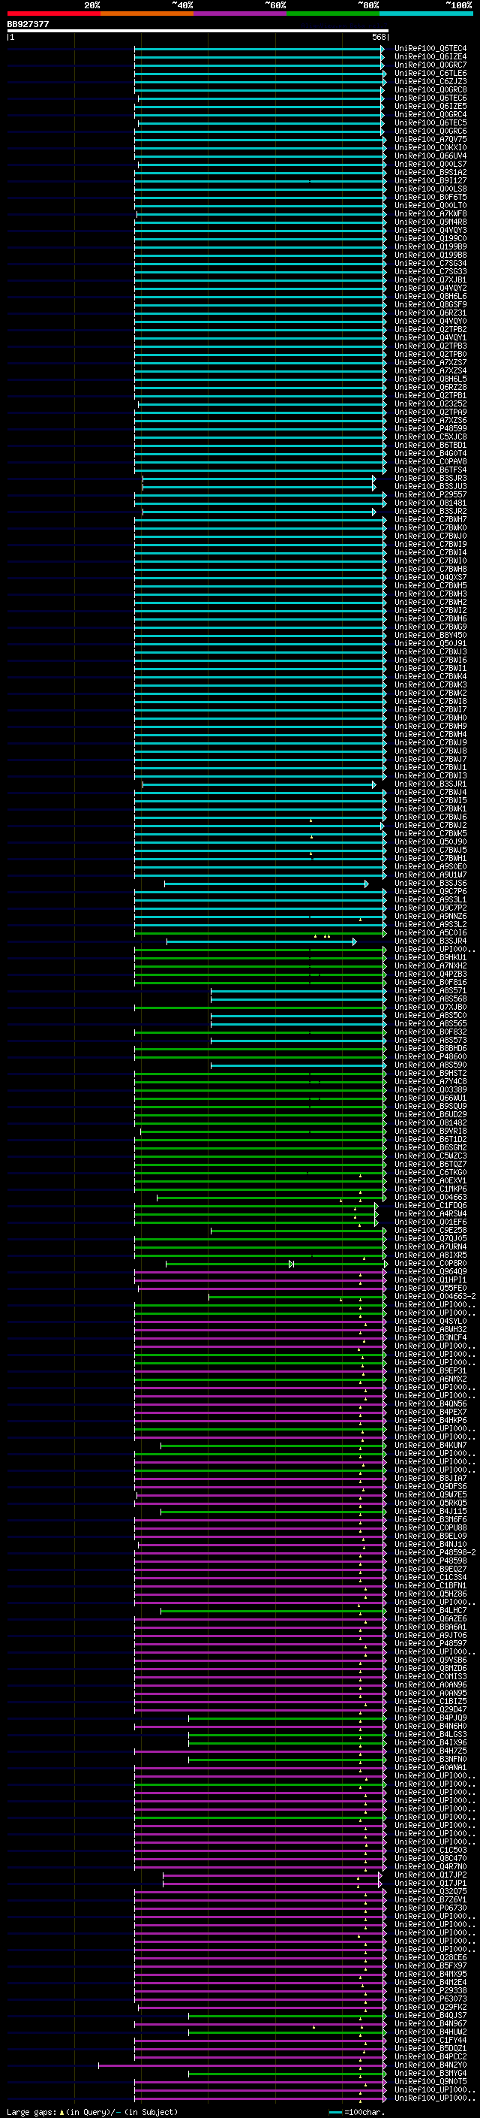
Task: Select the UniRef100_O23252 label
Action: tap(430, 404)
